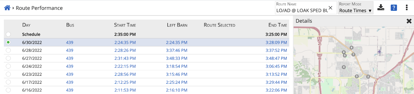Click stop marker 2 on map

[368, 77]
